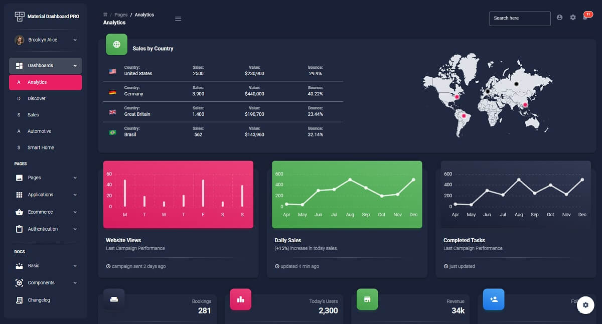Click the green Revenue store icon
602x324 pixels.
coord(367,299)
